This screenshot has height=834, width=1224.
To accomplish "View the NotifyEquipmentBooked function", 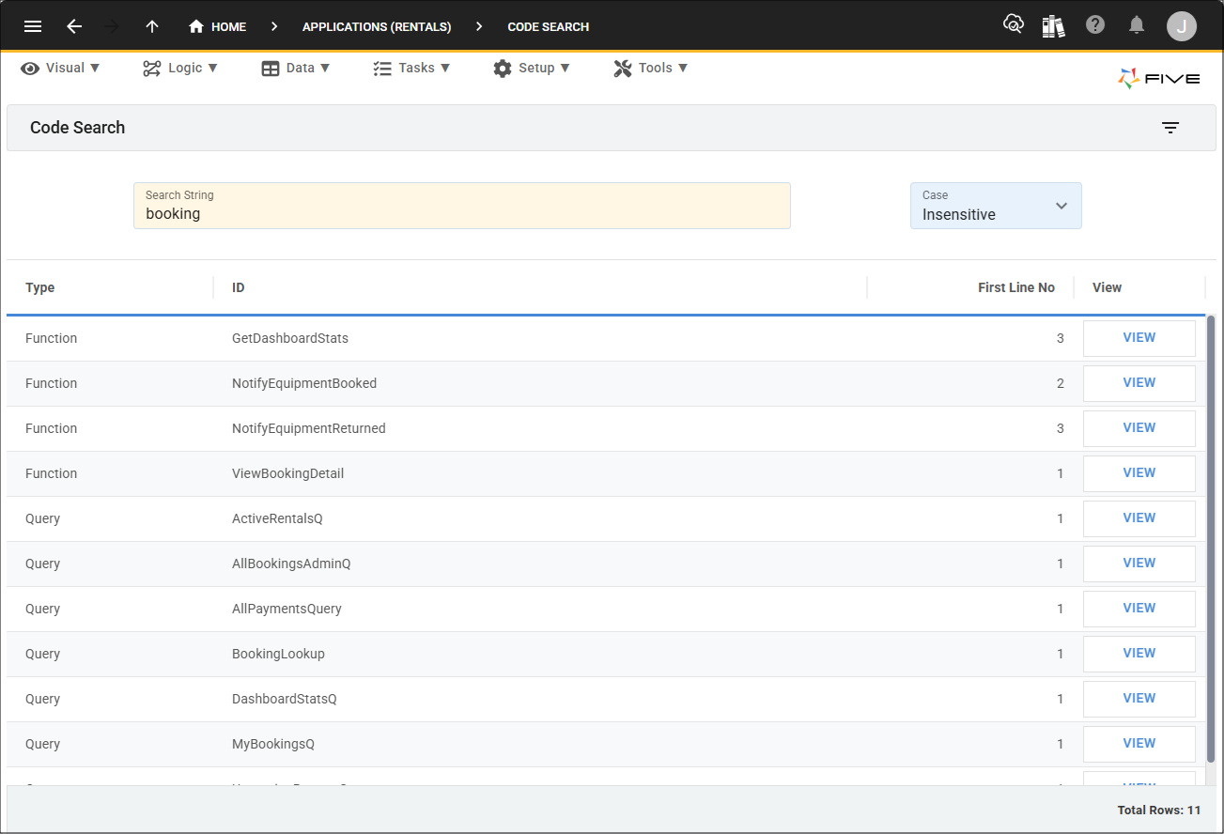I will 1139,383.
